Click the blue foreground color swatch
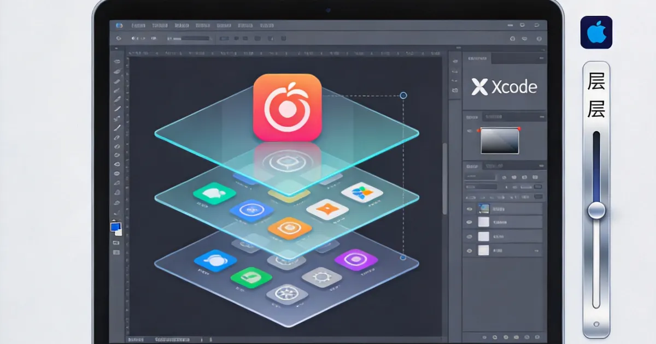 pyautogui.click(x=115, y=227)
